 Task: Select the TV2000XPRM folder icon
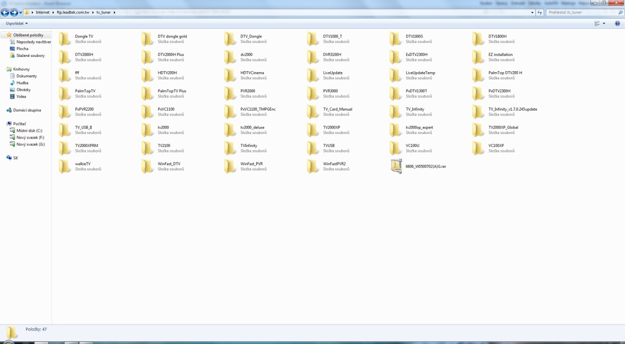(x=65, y=148)
